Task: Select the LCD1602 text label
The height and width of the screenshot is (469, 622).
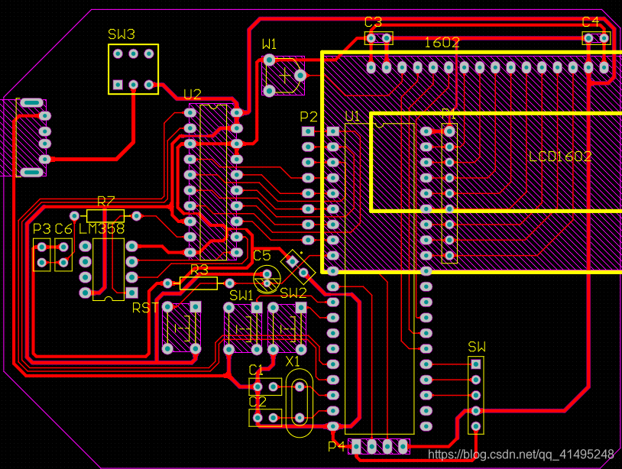Action: click(560, 157)
